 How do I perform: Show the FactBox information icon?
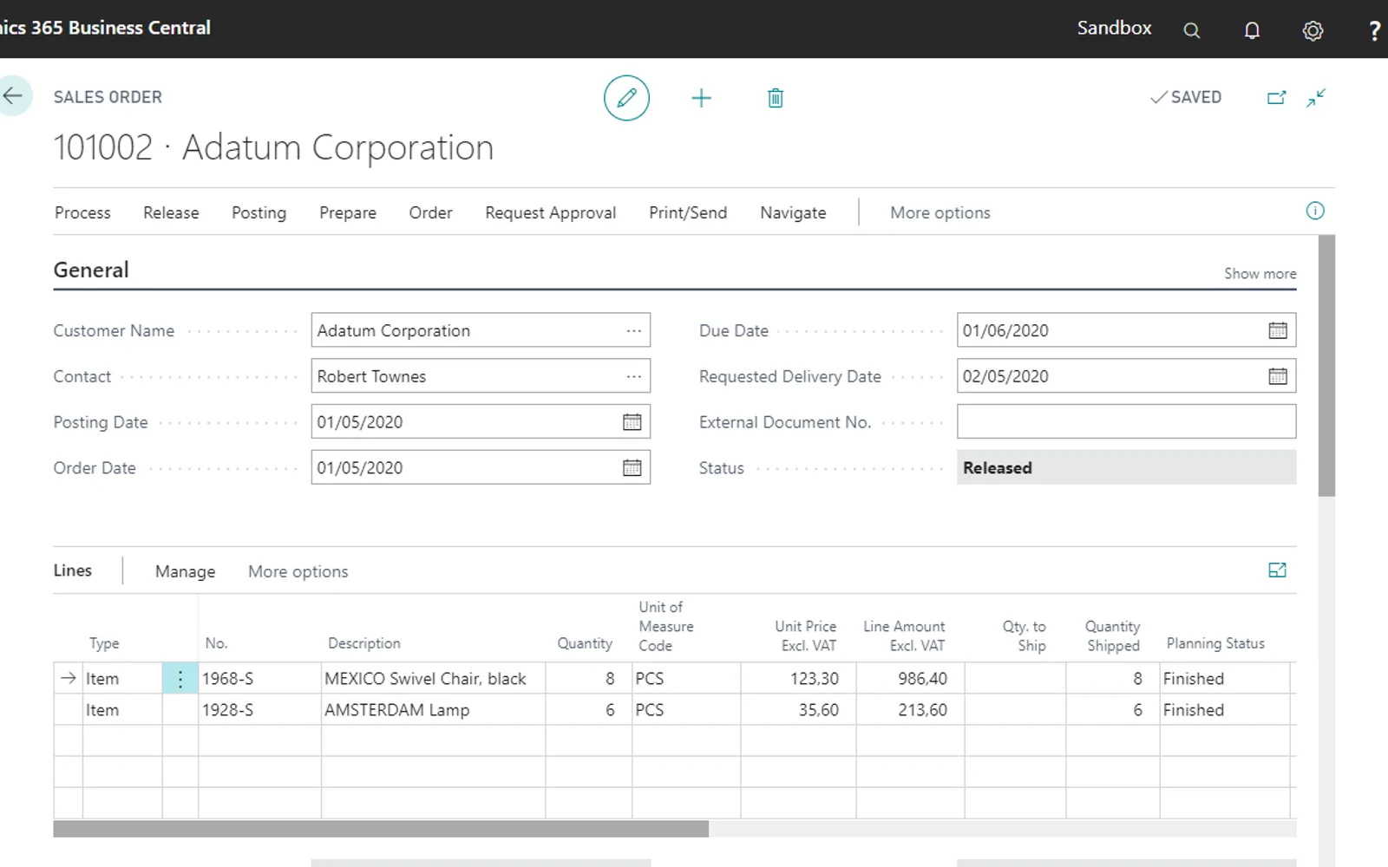pos(1315,211)
